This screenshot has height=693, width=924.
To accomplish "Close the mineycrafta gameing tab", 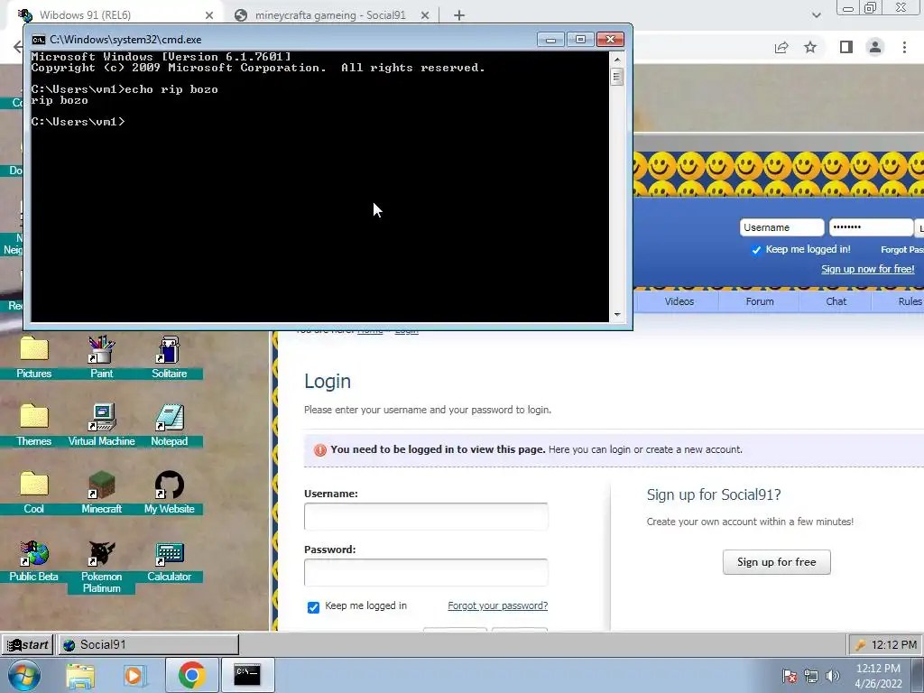I will (425, 15).
